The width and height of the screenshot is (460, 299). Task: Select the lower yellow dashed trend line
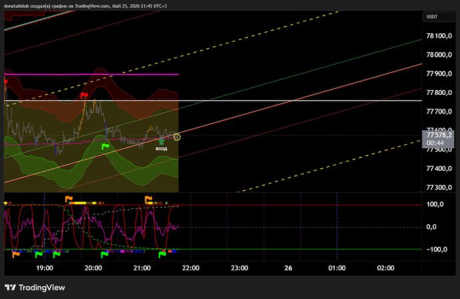(x=329, y=167)
